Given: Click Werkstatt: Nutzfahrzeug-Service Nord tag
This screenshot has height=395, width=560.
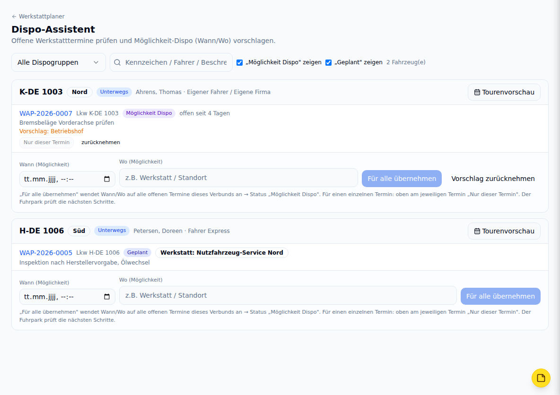Looking at the screenshot, I should (222, 253).
